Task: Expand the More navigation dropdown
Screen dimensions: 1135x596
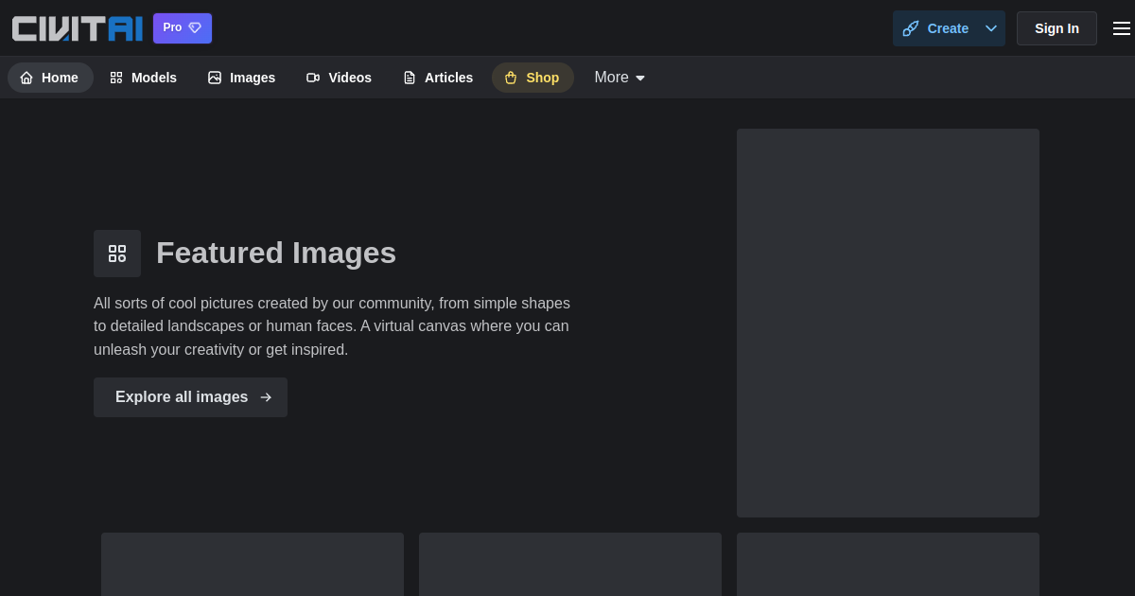Action: pos(620,78)
